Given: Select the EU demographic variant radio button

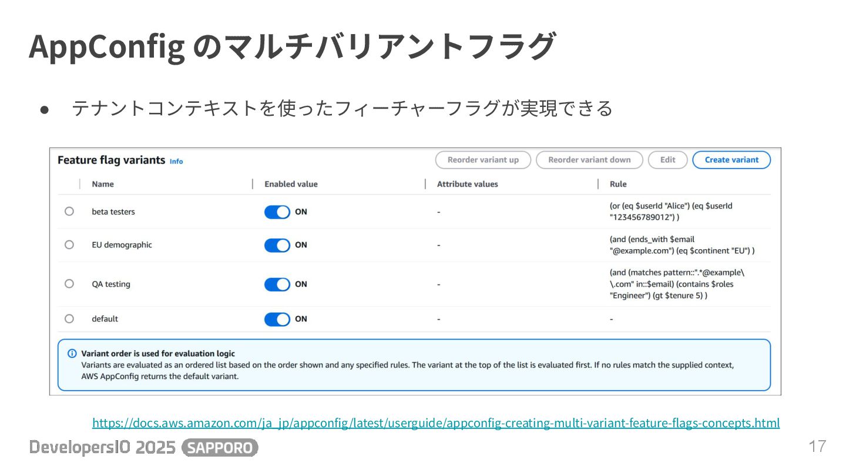Looking at the screenshot, I should [69, 244].
